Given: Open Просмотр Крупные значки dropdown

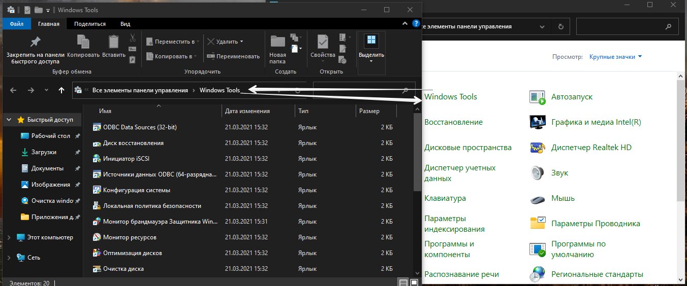Looking at the screenshot, I should [x=615, y=57].
